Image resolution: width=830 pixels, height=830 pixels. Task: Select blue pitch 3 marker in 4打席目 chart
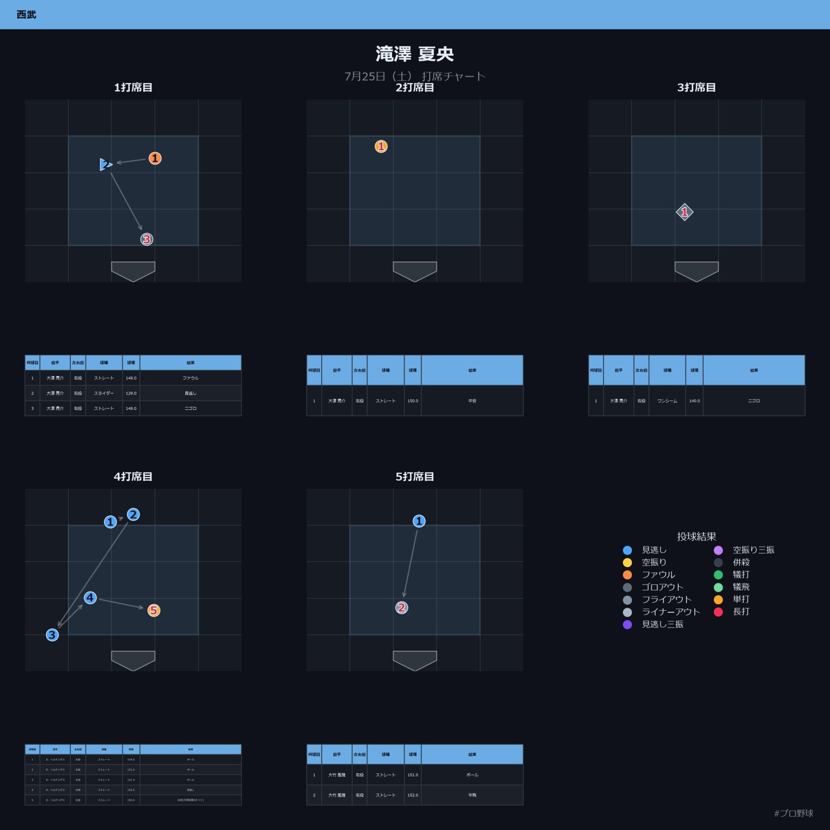tap(52, 635)
